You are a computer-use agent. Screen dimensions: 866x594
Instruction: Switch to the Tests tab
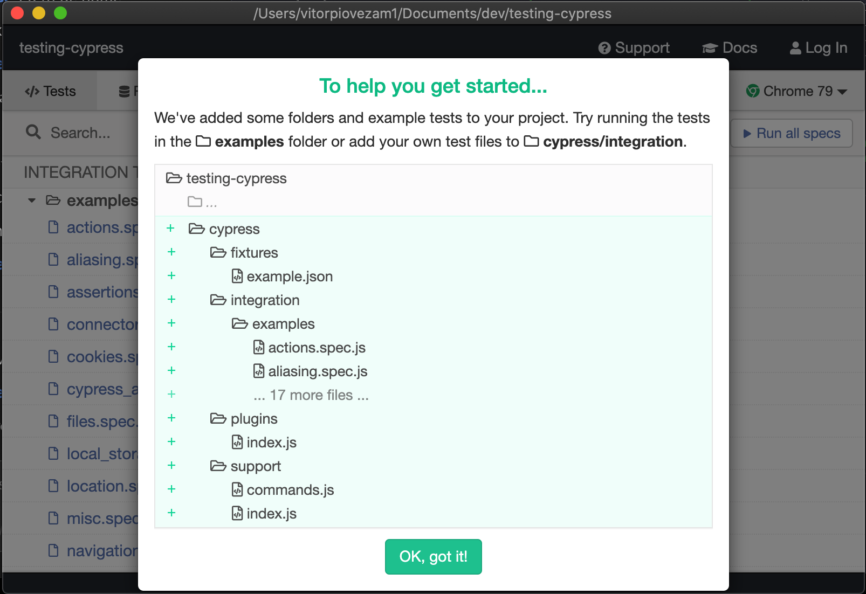tap(50, 91)
